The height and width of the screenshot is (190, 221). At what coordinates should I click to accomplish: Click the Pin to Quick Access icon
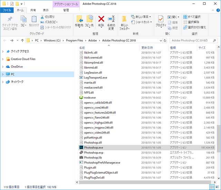(x=10, y=19)
